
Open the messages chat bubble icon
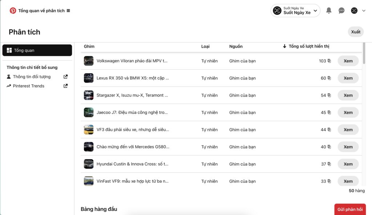pyautogui.click(x=341, y=11)
